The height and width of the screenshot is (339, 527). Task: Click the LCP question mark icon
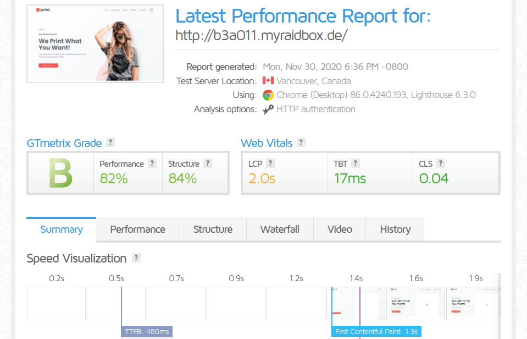[270, 163]
